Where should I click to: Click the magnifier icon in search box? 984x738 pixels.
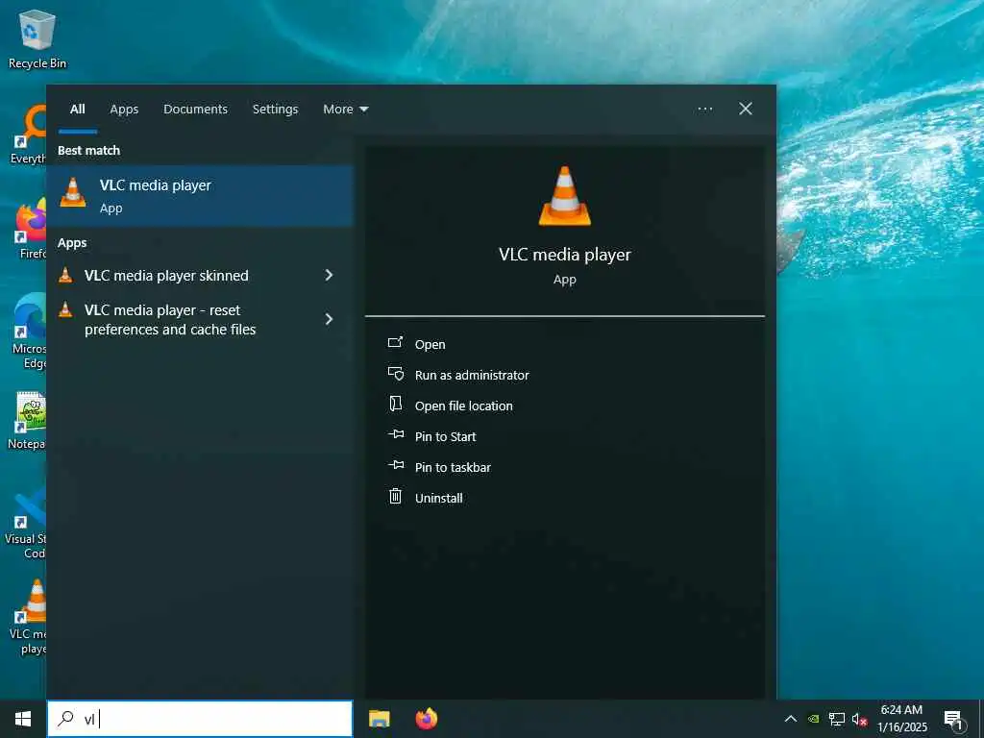[x=65, y=719]
